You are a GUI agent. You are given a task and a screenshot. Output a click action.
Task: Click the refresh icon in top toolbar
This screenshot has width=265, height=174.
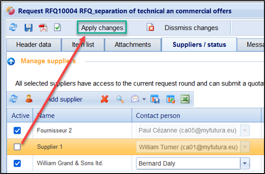[13, 27]
